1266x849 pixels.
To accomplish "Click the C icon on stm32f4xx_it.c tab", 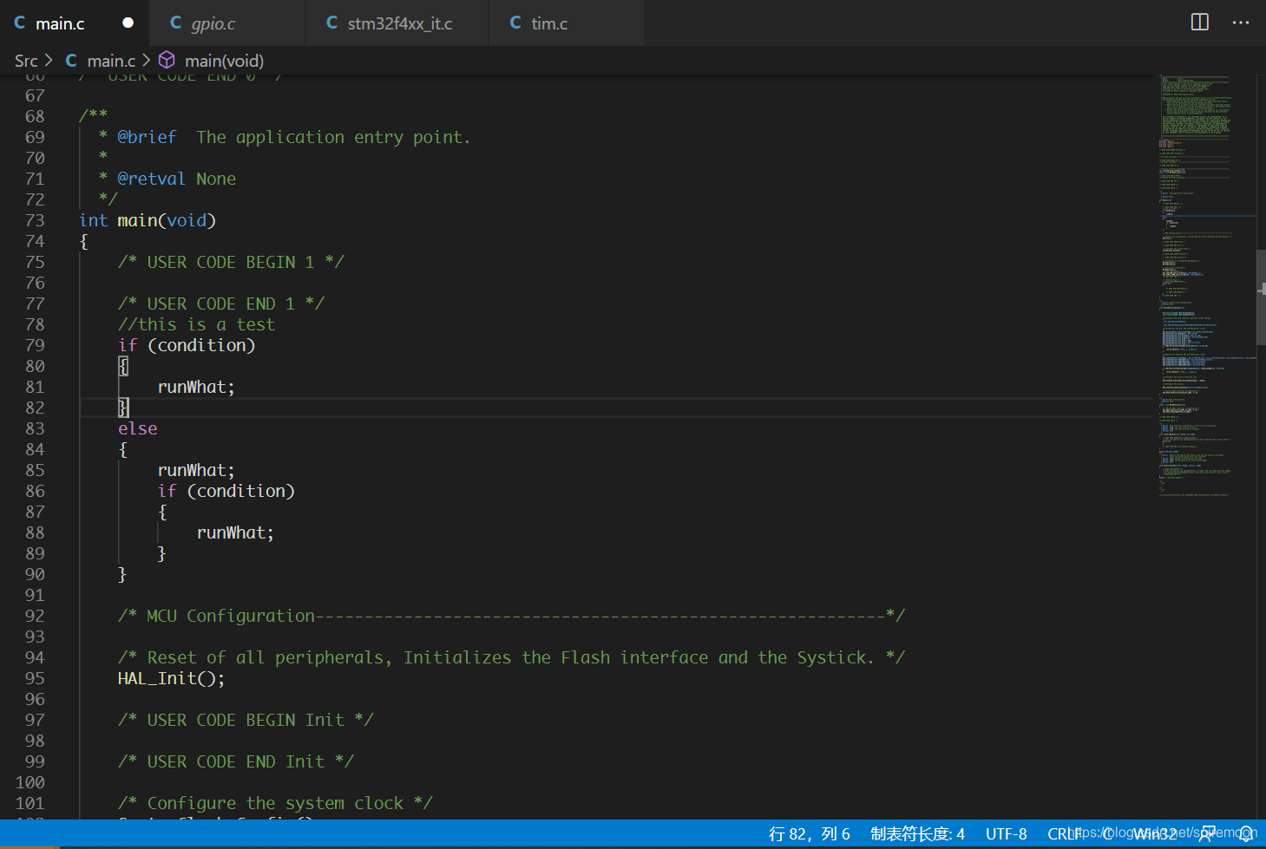I will [x=332, y=23].
